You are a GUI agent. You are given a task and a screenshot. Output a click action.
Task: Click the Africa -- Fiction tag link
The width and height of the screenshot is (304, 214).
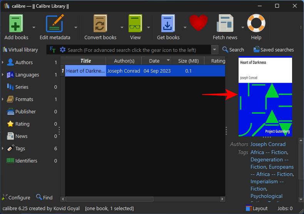point(269,153)
